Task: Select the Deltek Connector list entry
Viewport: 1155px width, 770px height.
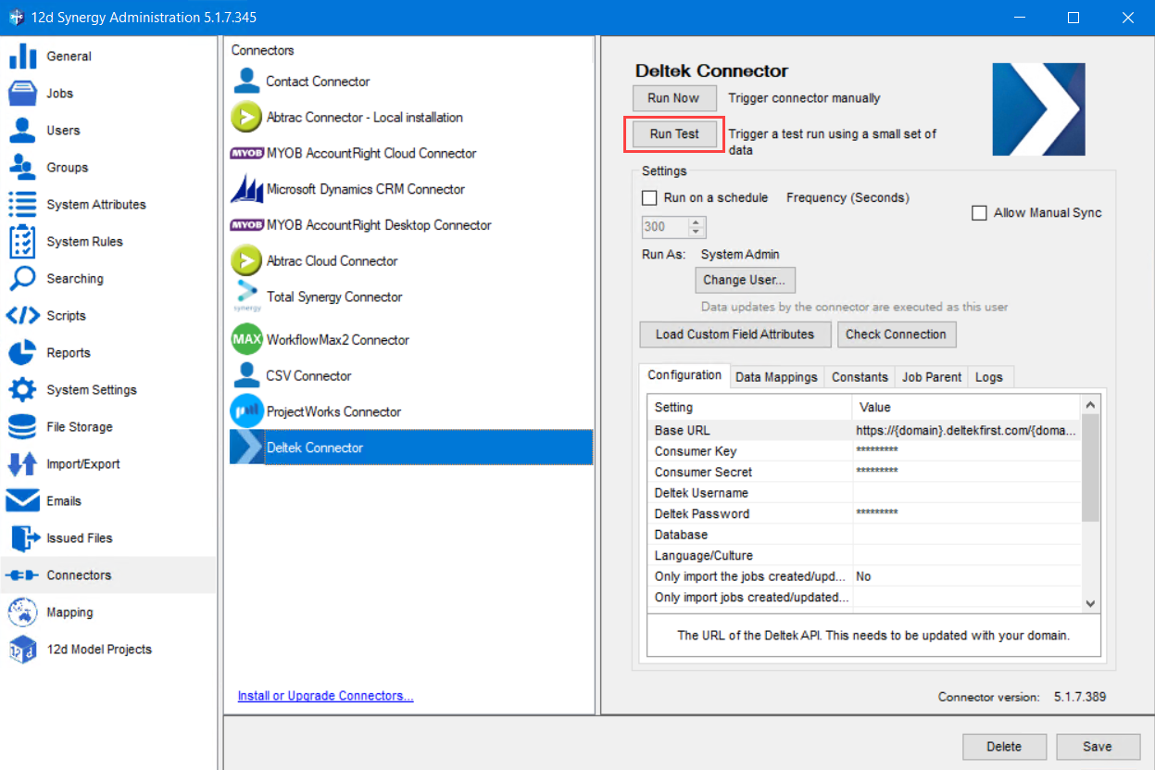Action: (x=410, y=448)
